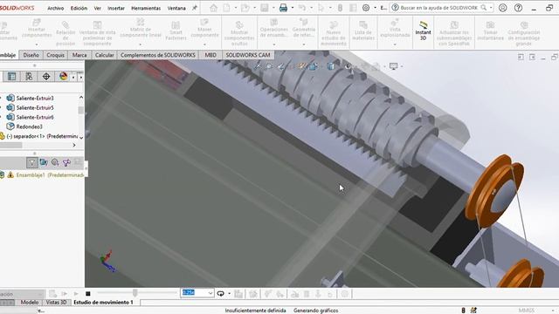559x314 pixels.
Task: Open the DimXpertManager crosshair tab icon
Action: 46,77
